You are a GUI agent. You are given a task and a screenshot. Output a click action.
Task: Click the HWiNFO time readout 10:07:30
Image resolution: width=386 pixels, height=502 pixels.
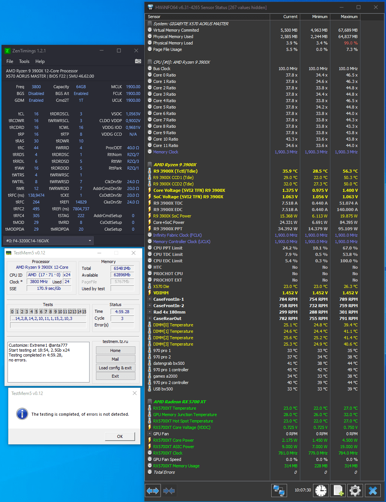tap(302, 490)
